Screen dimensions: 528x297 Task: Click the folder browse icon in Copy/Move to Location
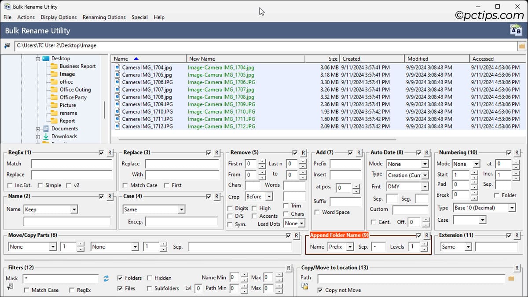(511, 278)
